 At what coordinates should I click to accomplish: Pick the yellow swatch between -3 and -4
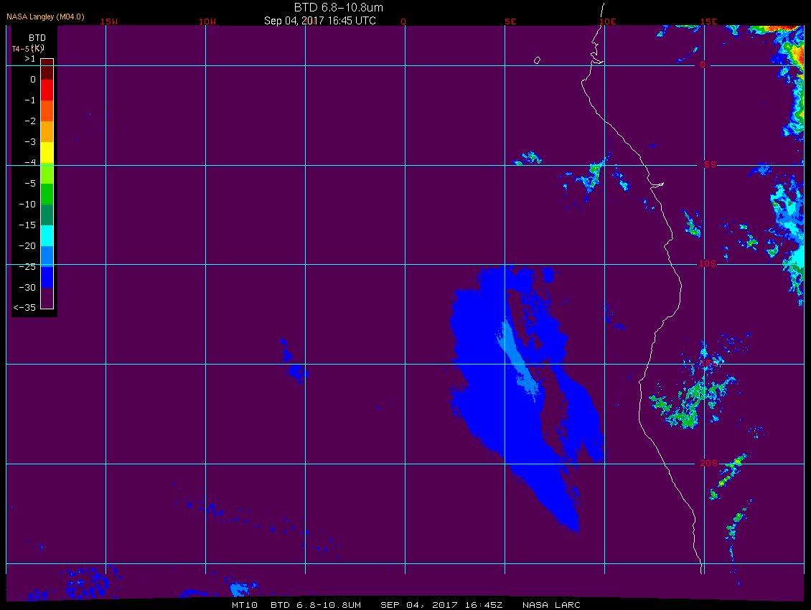[47, 152]
